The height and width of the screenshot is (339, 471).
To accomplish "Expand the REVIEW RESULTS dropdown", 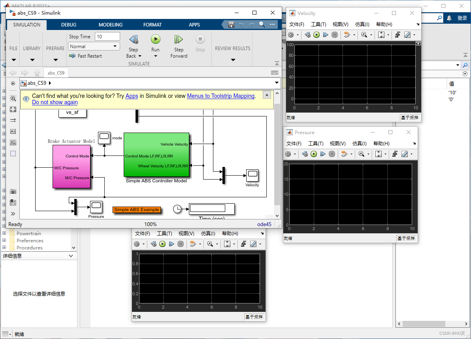I will click(233, 60).
